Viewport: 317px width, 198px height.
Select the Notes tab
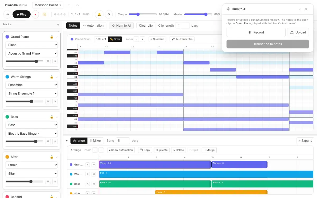click(73, 26)
